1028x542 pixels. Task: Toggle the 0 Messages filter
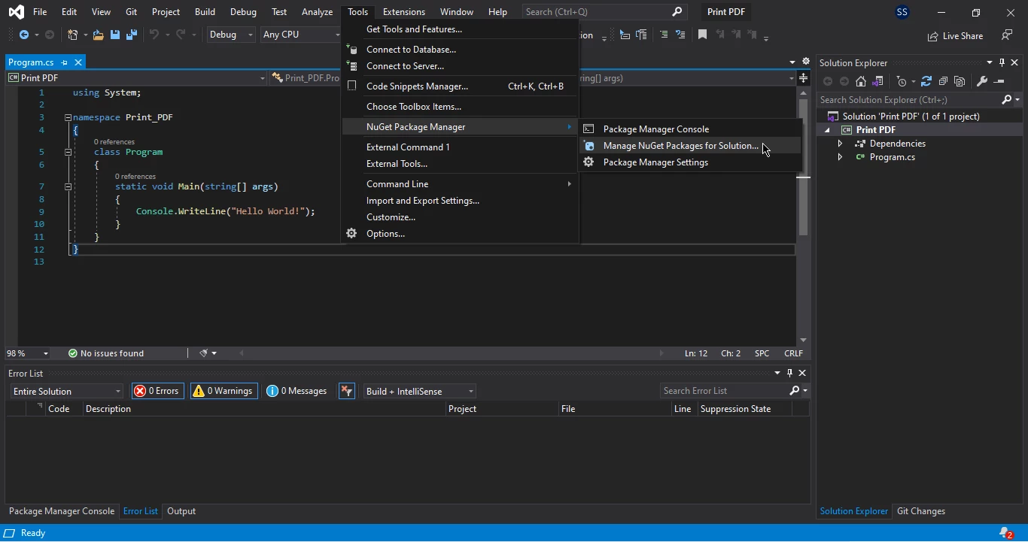[297, 391]
